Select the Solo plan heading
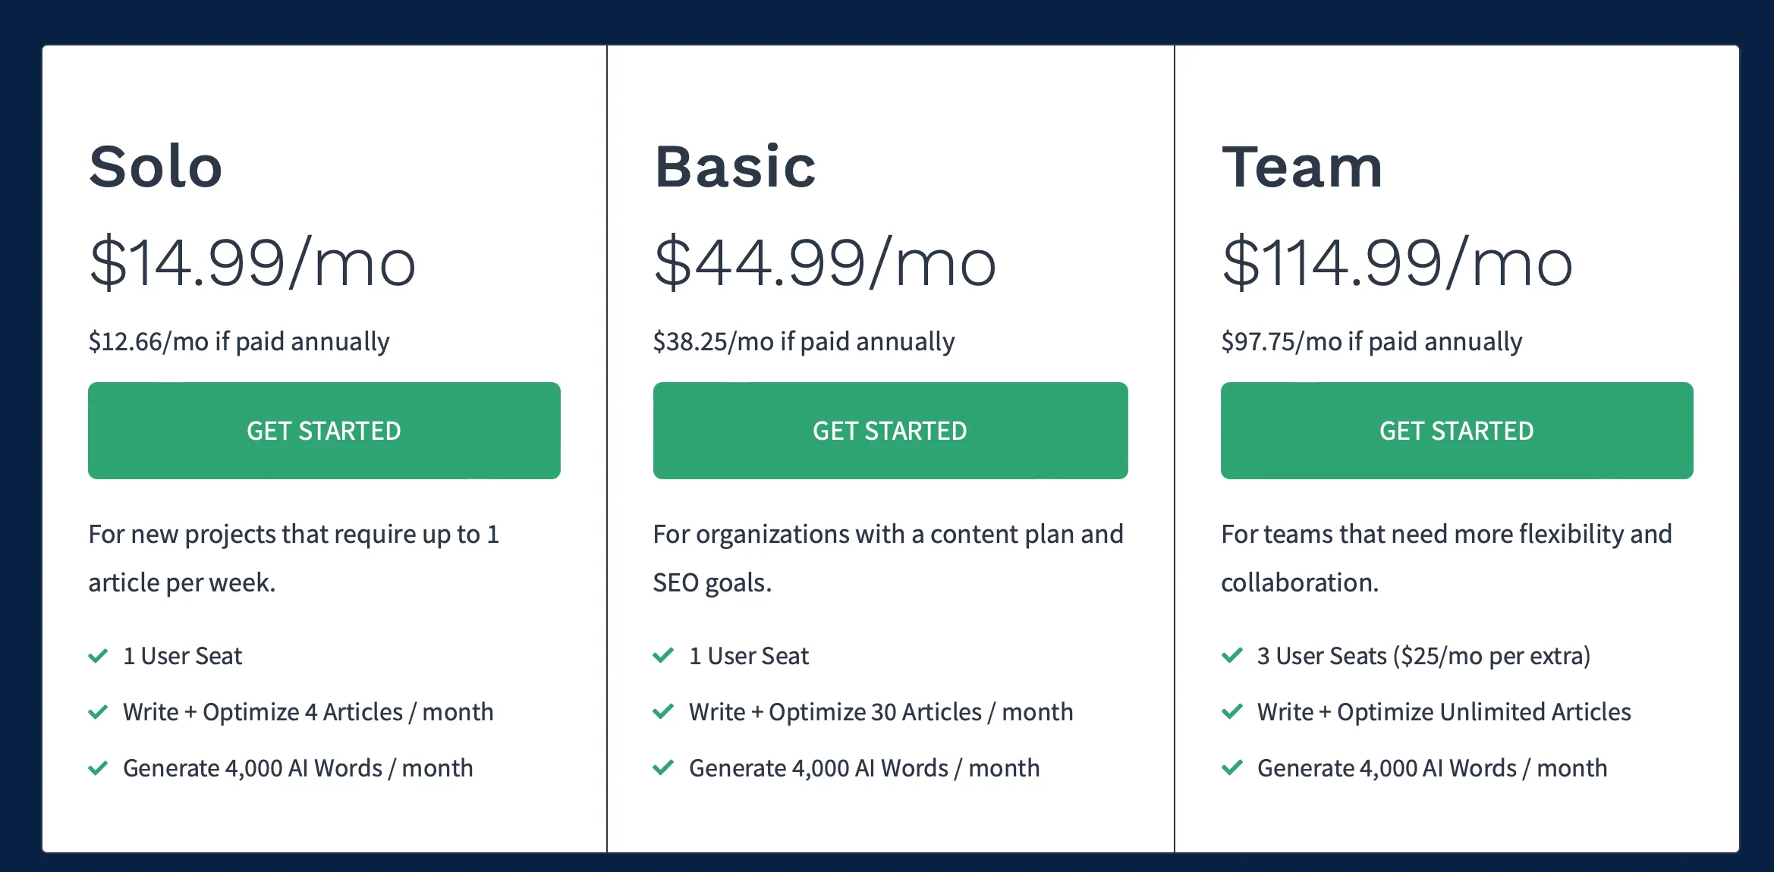The width and height of the screenshot is (1774, 872). [156, 167]
